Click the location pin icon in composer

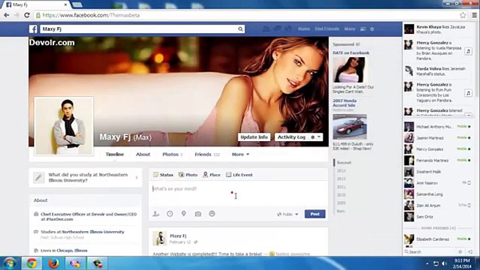(184, 214)
